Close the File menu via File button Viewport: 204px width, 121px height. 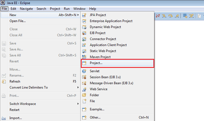pos(4,9)
